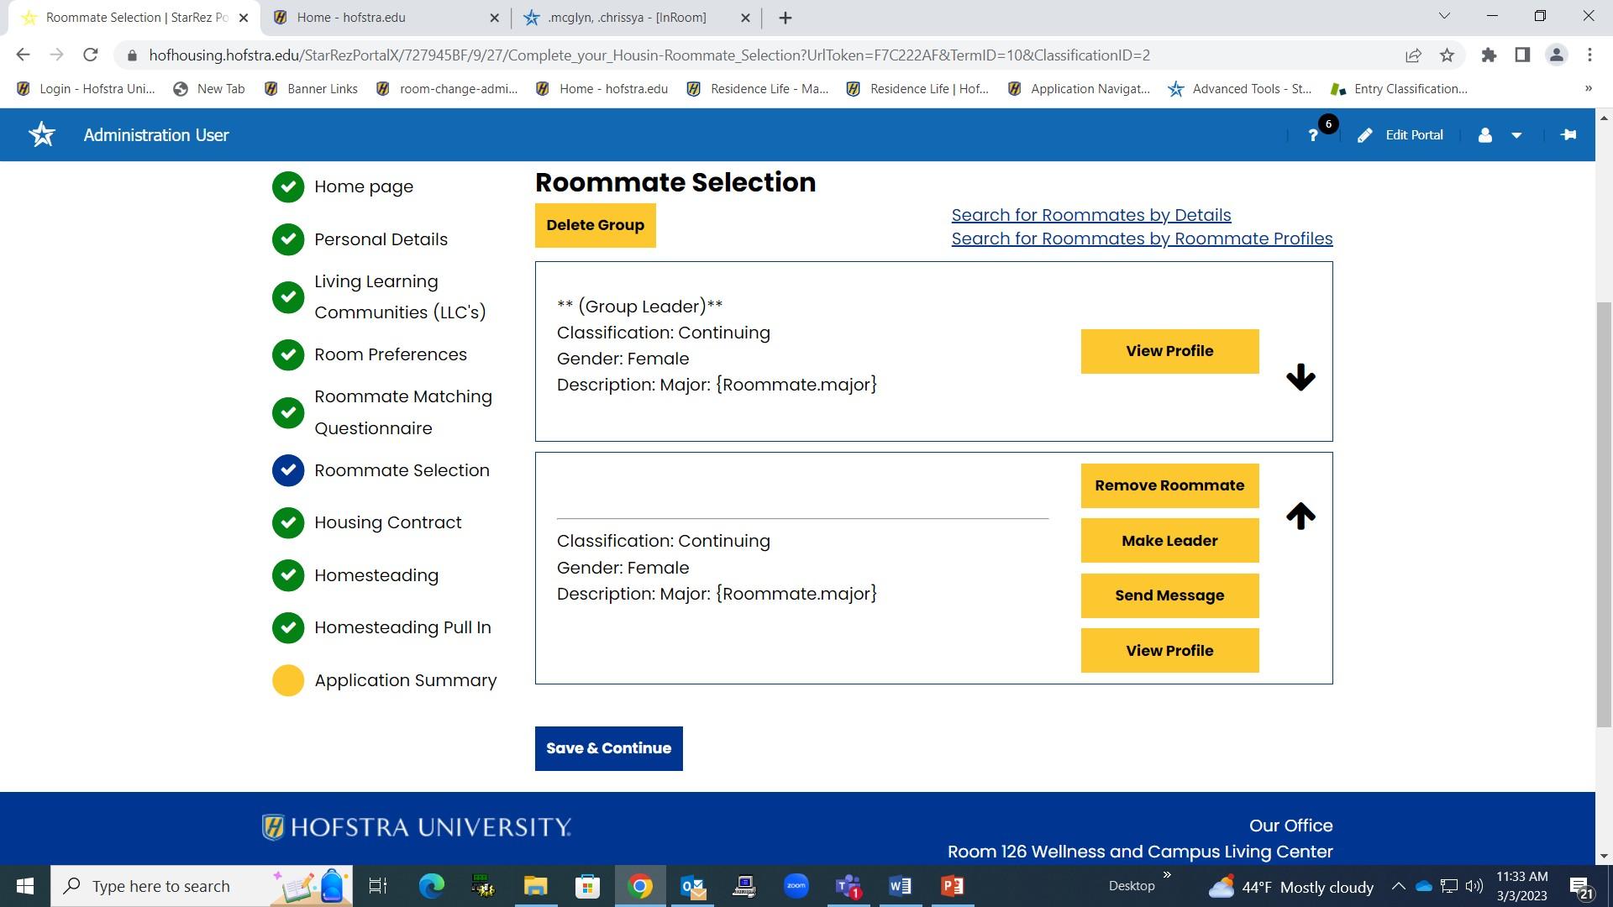Click the page vertical scrollbar thumb

(1604, 512)
